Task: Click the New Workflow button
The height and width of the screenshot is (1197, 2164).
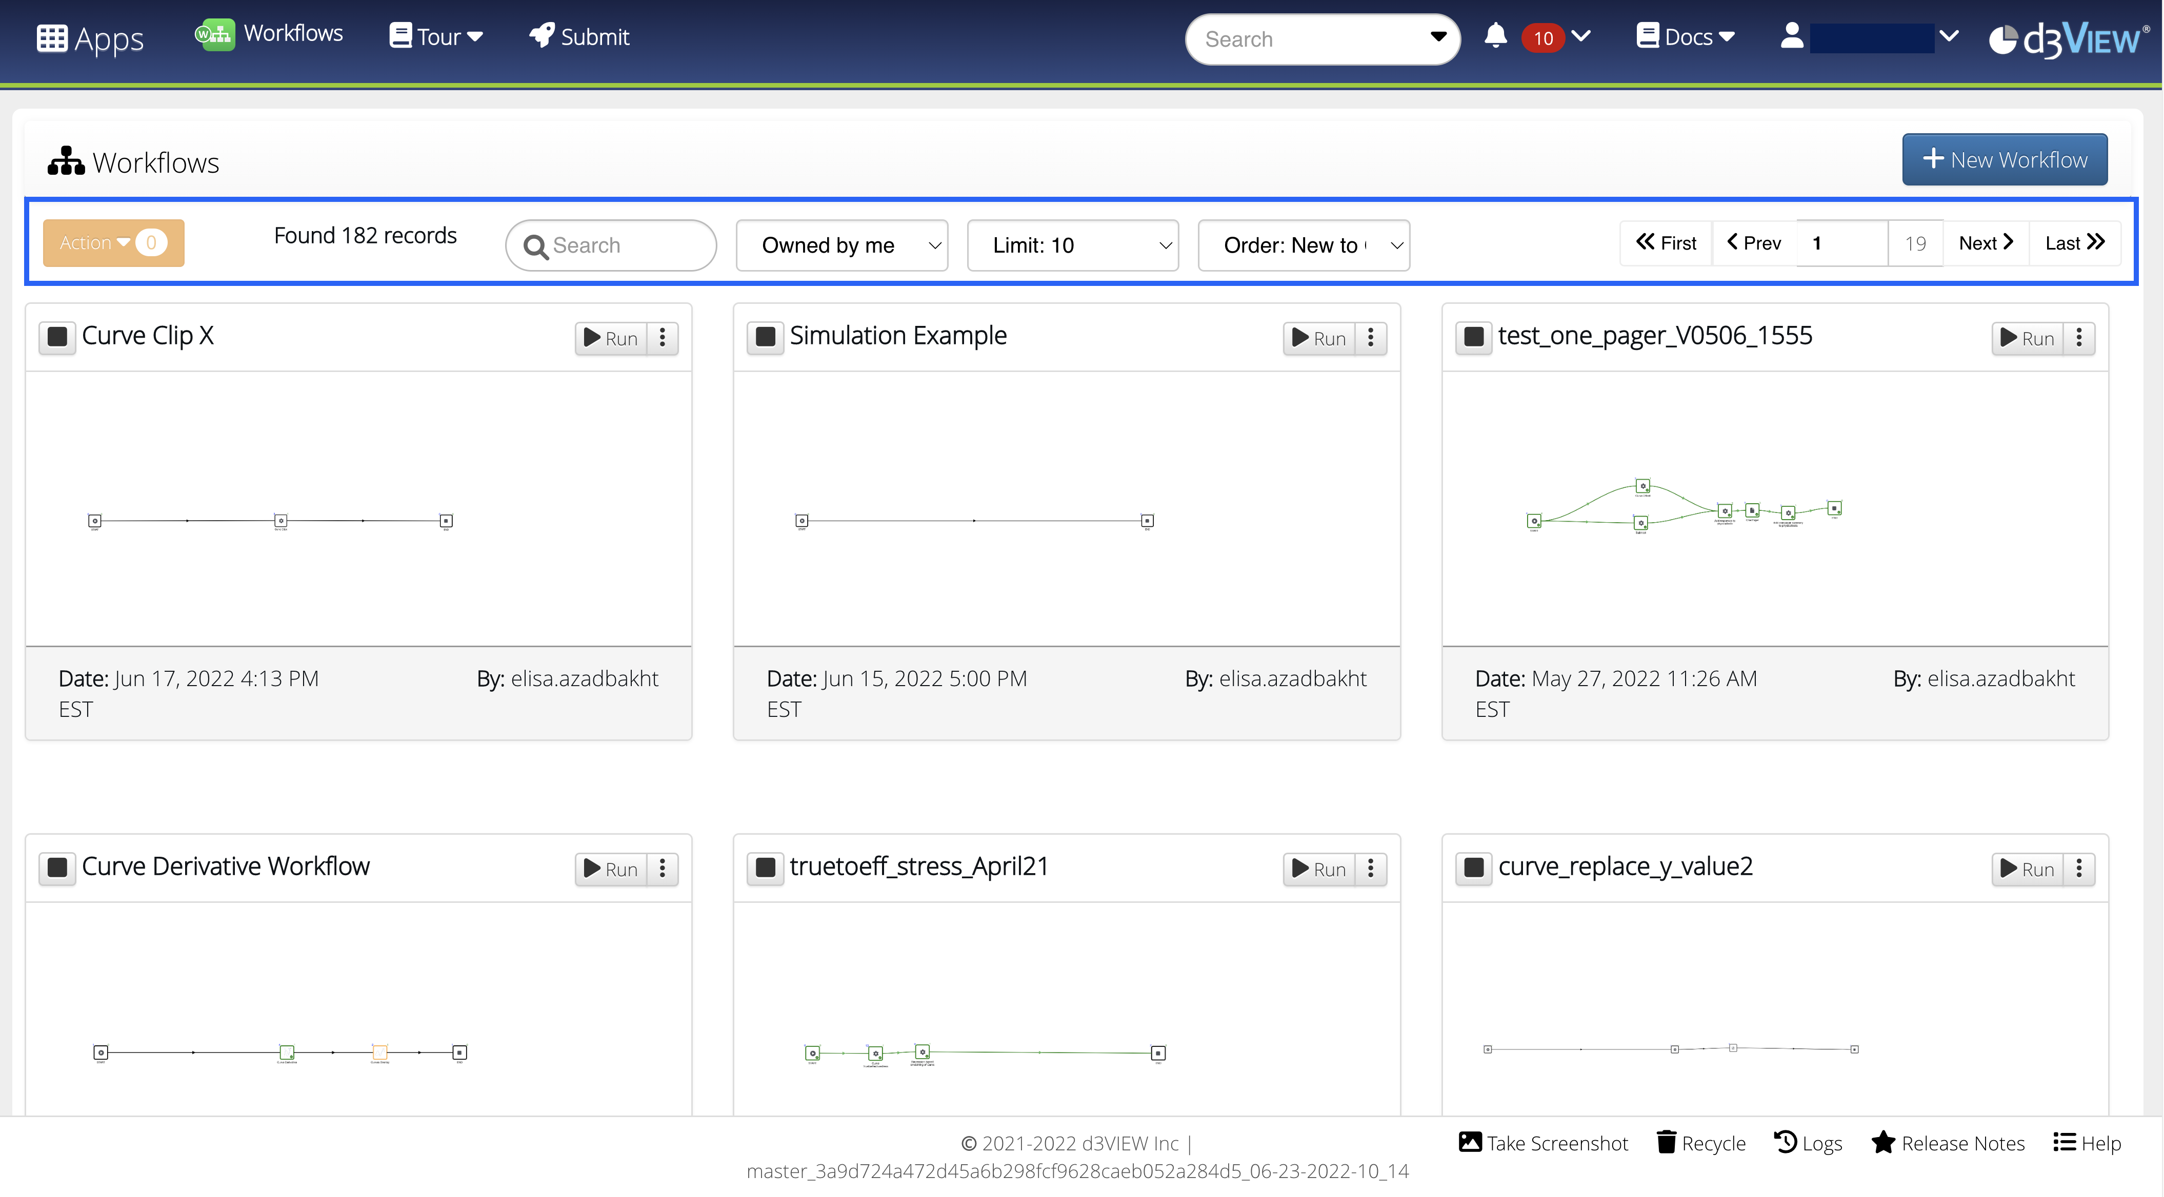Action: [2005, 159]
